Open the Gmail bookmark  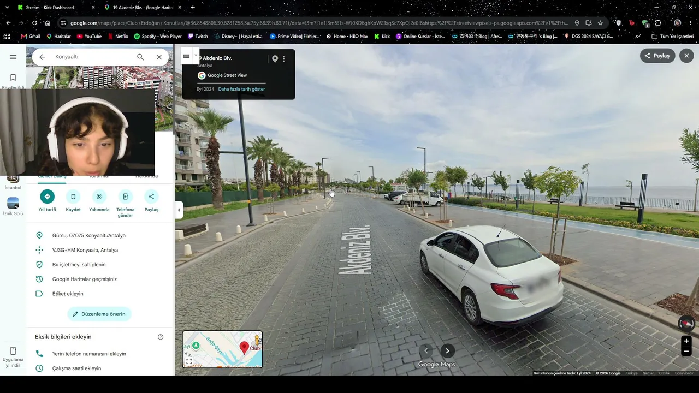click(x=30, y=37)
